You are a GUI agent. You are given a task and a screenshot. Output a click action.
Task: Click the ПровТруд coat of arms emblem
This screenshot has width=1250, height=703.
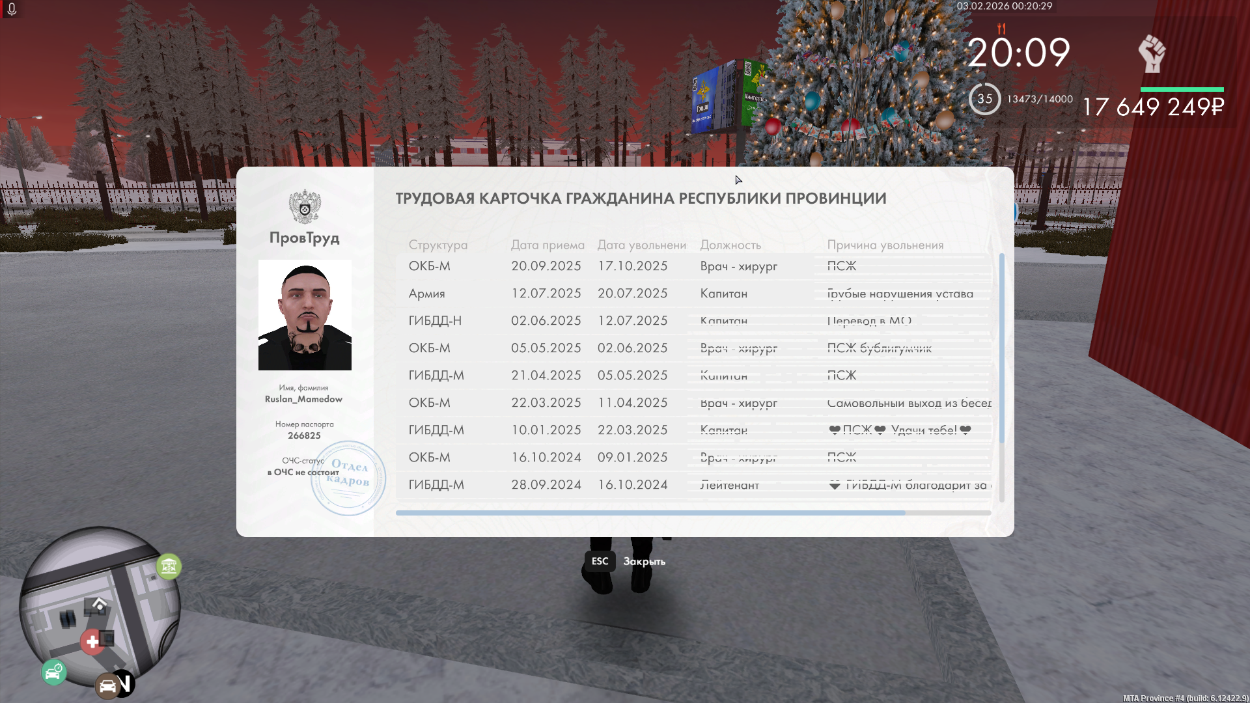pyautogui.click(x=305, y=206)
